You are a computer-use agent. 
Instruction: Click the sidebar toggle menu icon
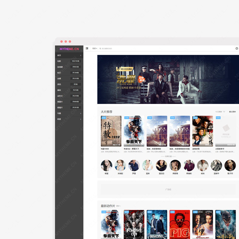click(87, 48)
